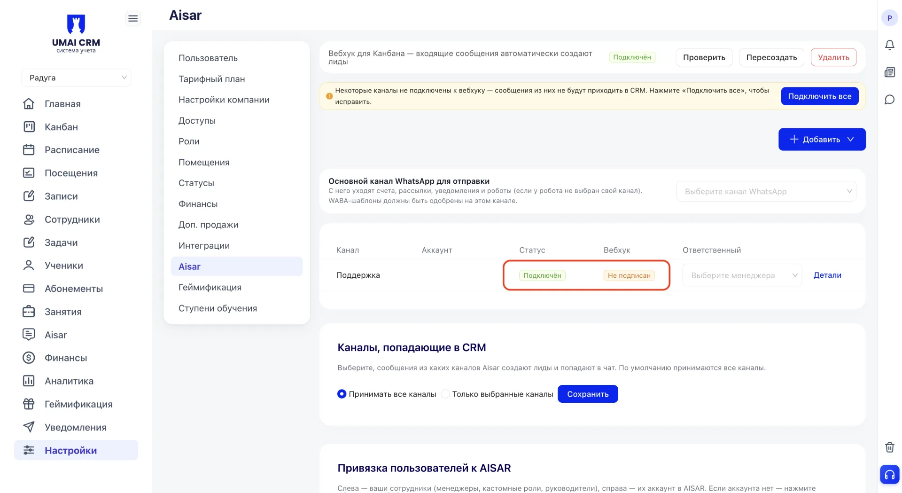Click Проверить webhook button
Viewport: 902px width, 493px height.
click(704, 57)
